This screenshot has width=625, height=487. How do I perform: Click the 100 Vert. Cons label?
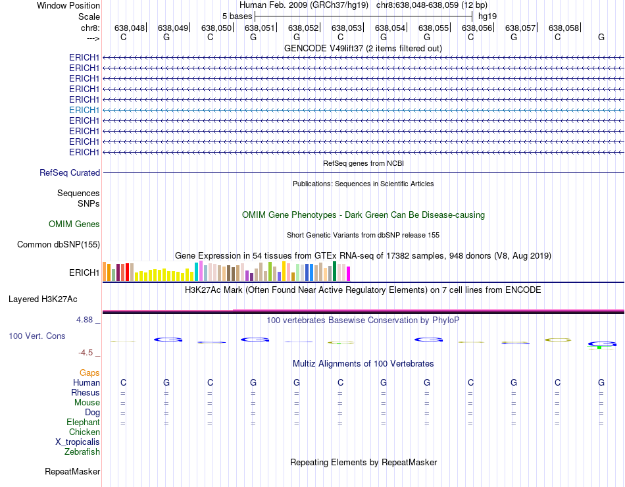(37, 336)
